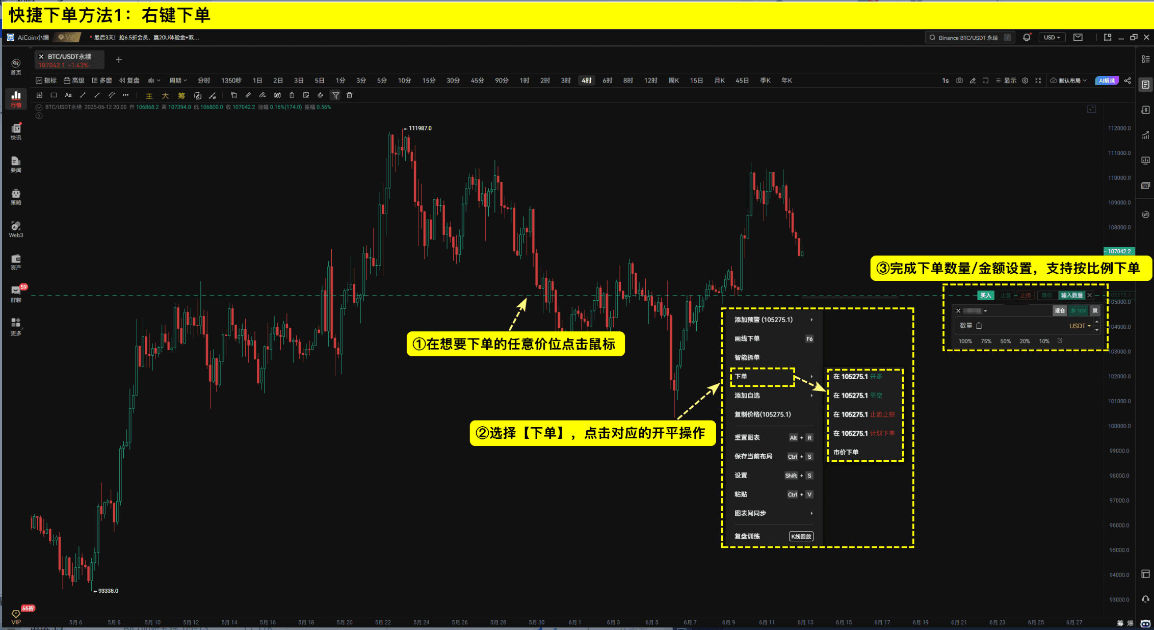Take a chart screenshot with camera icon

click(x=959, y=81)
